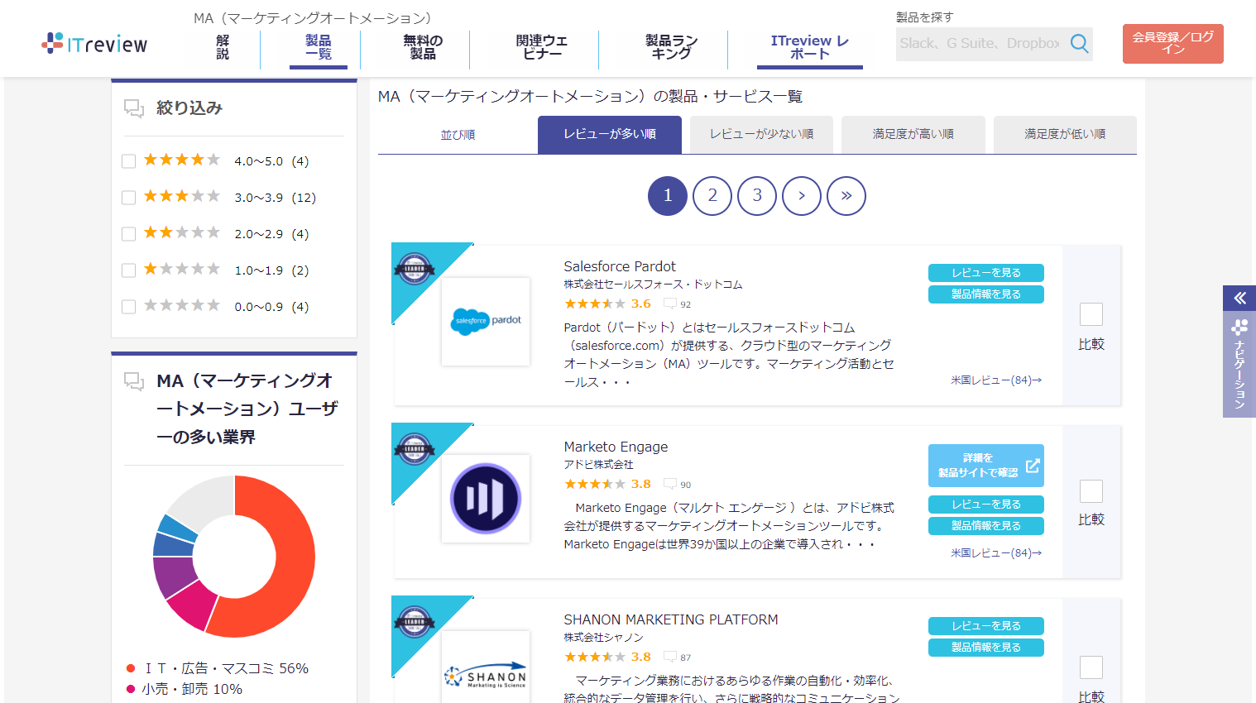Screen dimensions: 1256x703
Task: Click the purple donut chart segment
Action: click(172, 576)
